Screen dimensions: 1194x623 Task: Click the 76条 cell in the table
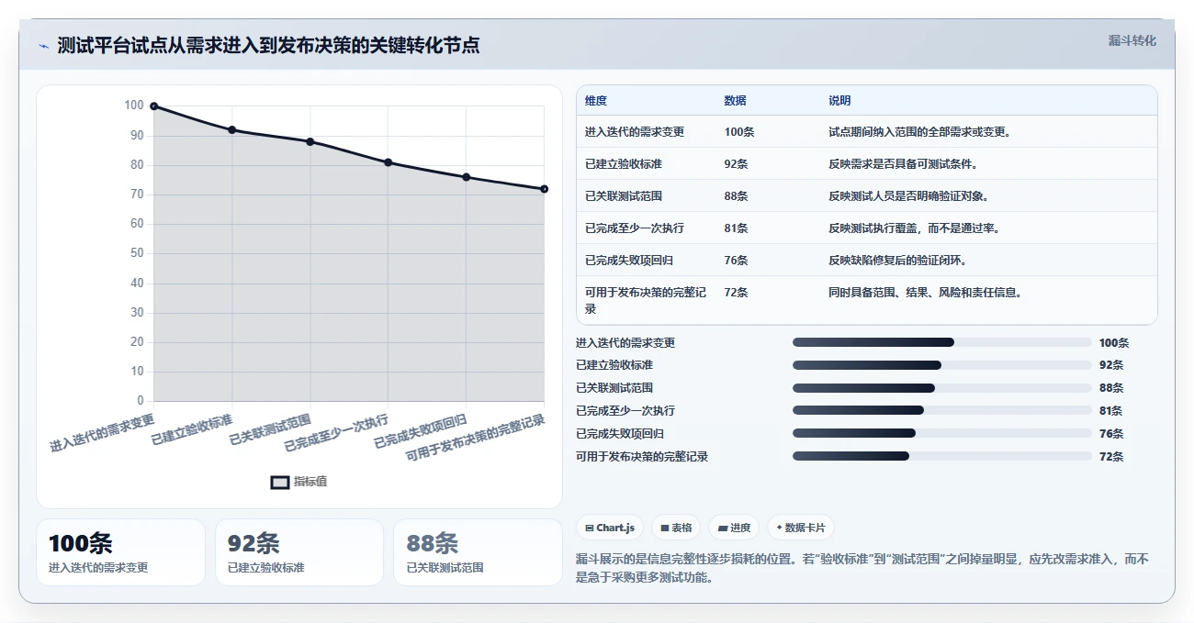pos(736,261)
